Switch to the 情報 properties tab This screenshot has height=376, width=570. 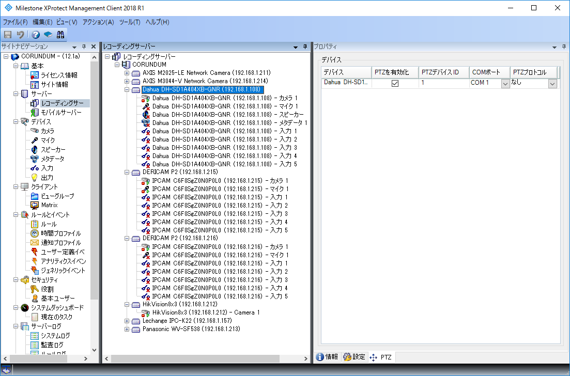pyautogui.click(x=327, y=357)
